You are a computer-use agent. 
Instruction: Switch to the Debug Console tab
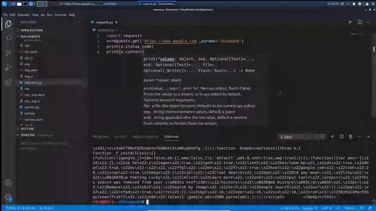(145, 137)
